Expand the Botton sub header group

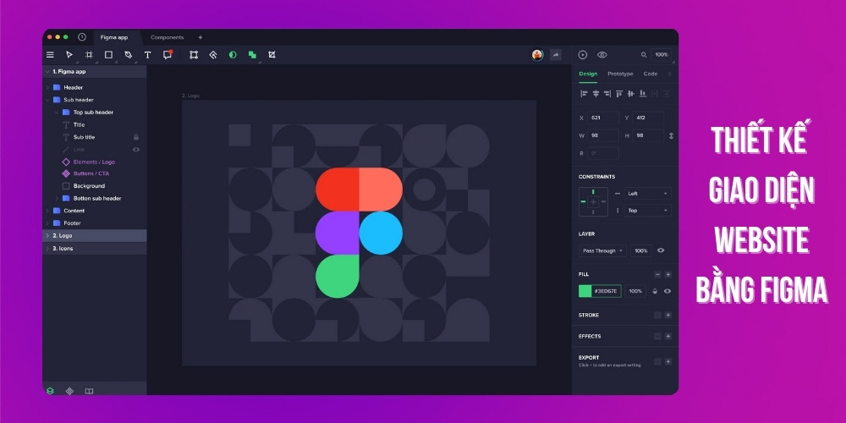click(57, 199)
